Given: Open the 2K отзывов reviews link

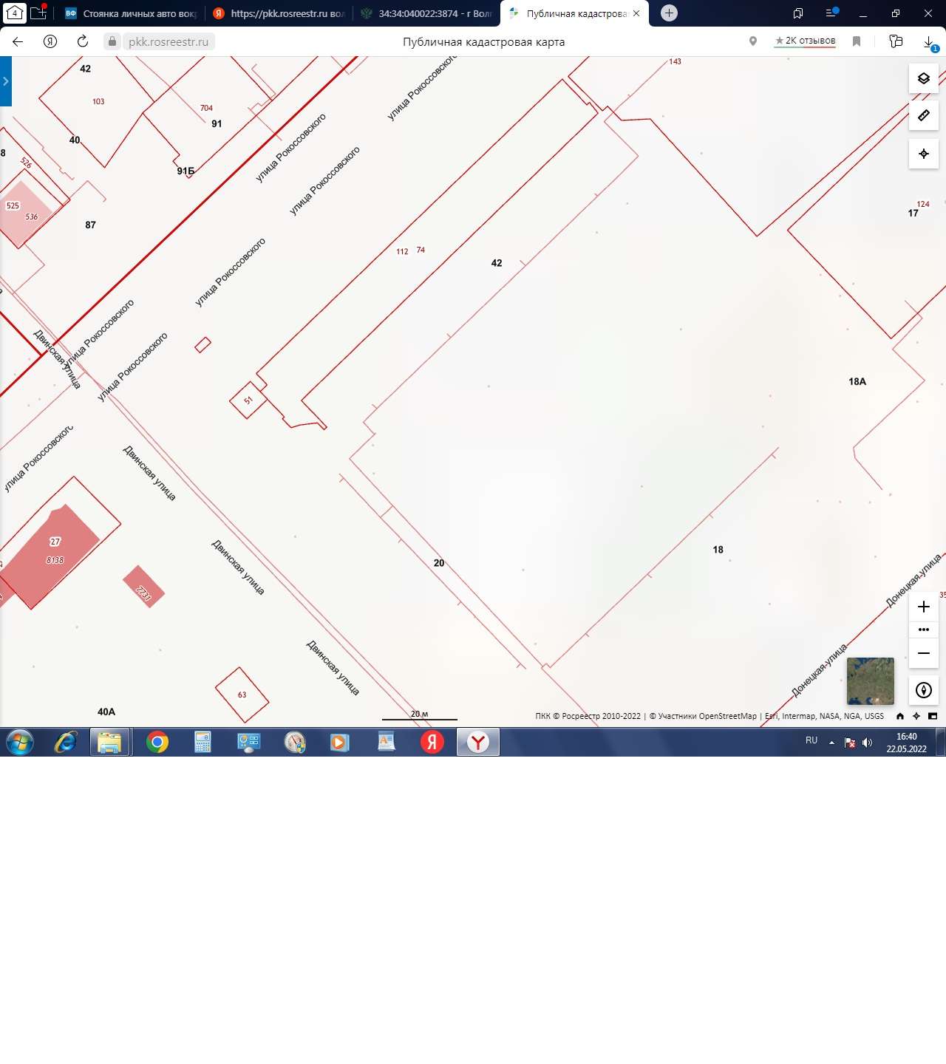Looking at the screenshot, I should 805,41.
